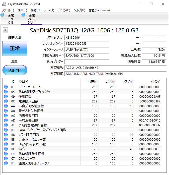Click status orb for B8 エラー訂正回数

click(6, 135)
